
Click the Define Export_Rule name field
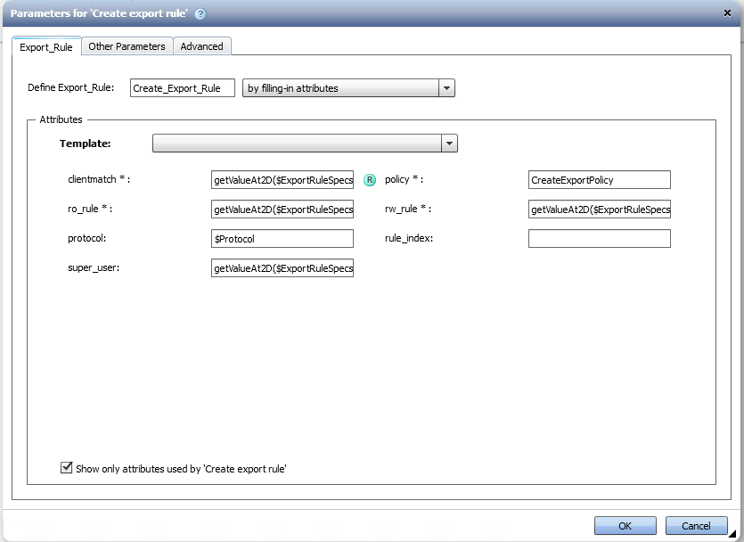coord(182,88)
